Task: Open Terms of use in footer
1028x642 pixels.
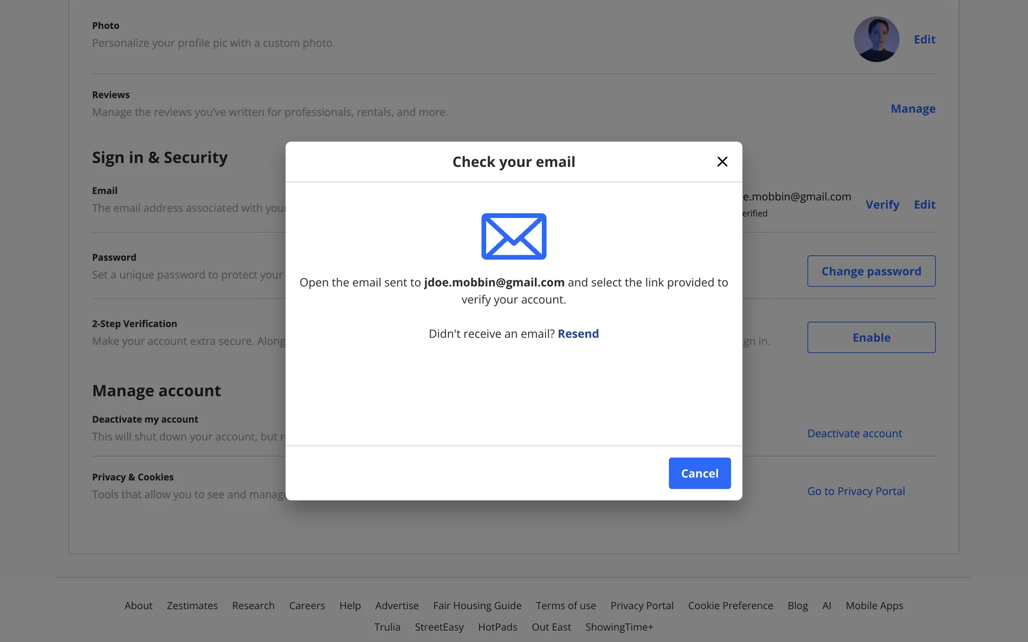Action: 565,606
